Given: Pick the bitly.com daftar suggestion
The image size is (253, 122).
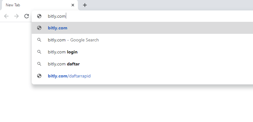Looking at the screenshot, I should 142,64.
